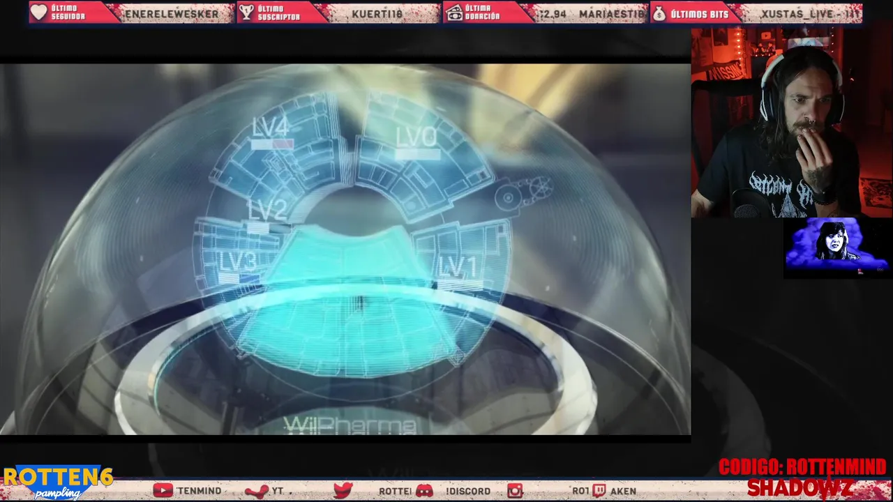Click the Último Suscriptor label
The height and width of the screenshot is (502, 893).
coord(279,13)
